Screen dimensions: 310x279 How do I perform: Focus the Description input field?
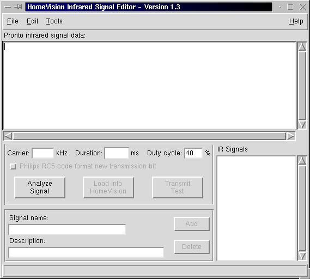coord(86,252)
